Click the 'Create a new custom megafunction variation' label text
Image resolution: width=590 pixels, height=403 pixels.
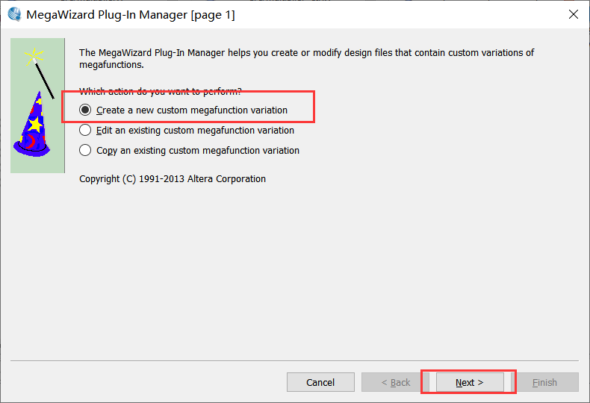coord(192,110)
